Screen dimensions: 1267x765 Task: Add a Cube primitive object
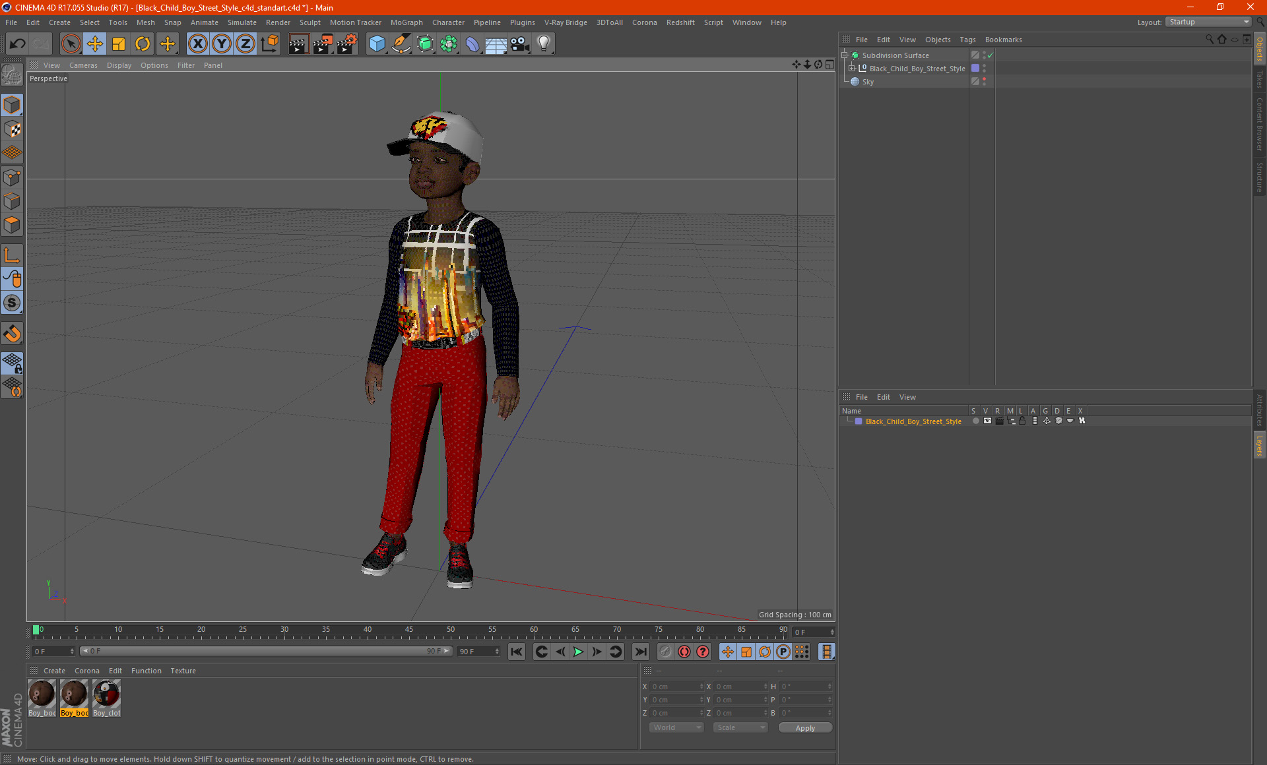click(x=377, y=44)
